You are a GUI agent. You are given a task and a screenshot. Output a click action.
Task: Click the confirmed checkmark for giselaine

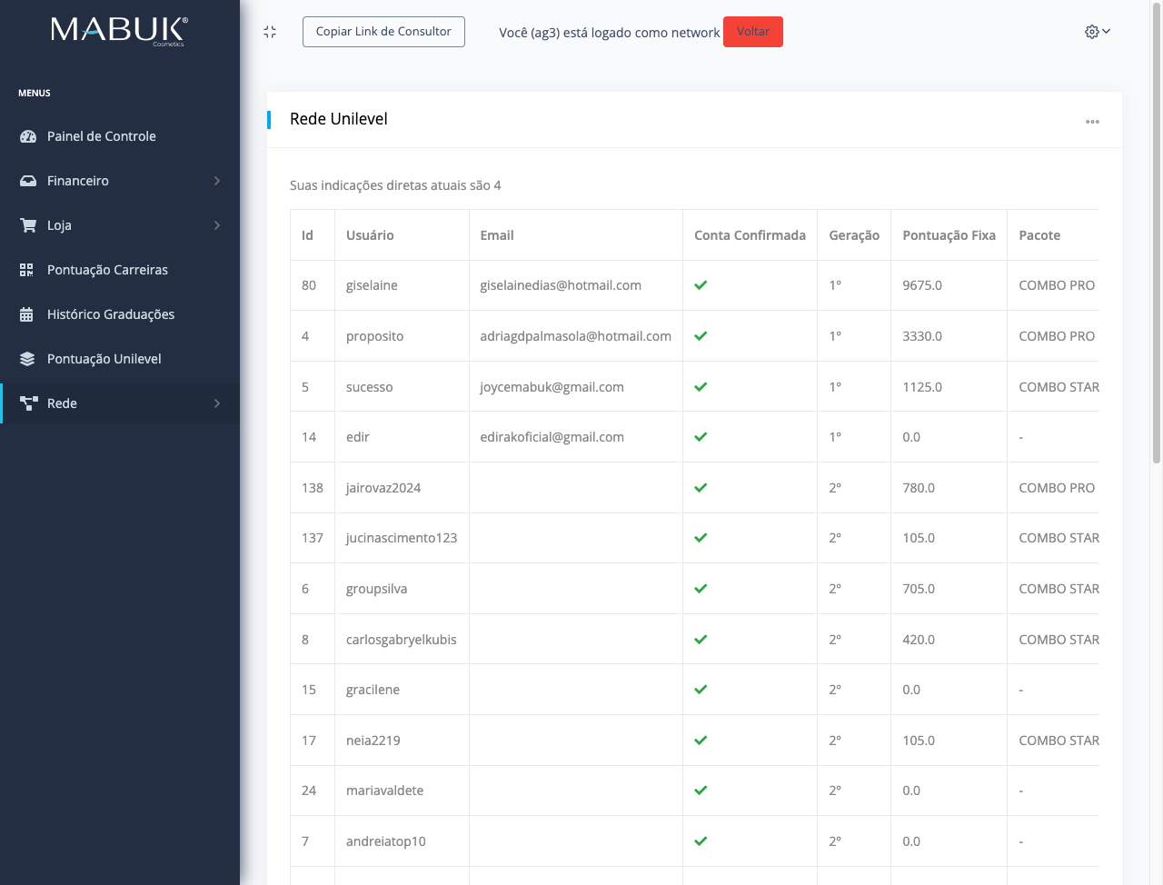pyautogui.click(x=701, y=285)
